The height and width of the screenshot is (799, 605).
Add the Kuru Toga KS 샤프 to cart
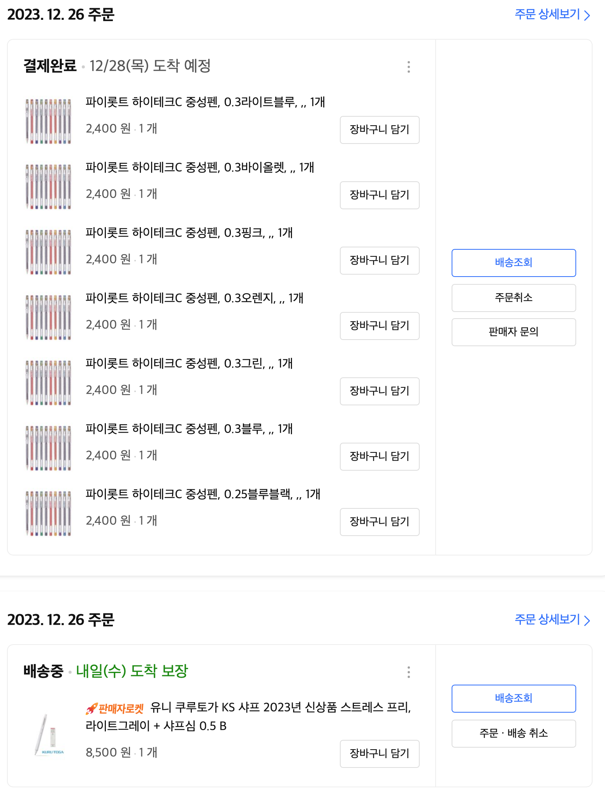[380, 754]
